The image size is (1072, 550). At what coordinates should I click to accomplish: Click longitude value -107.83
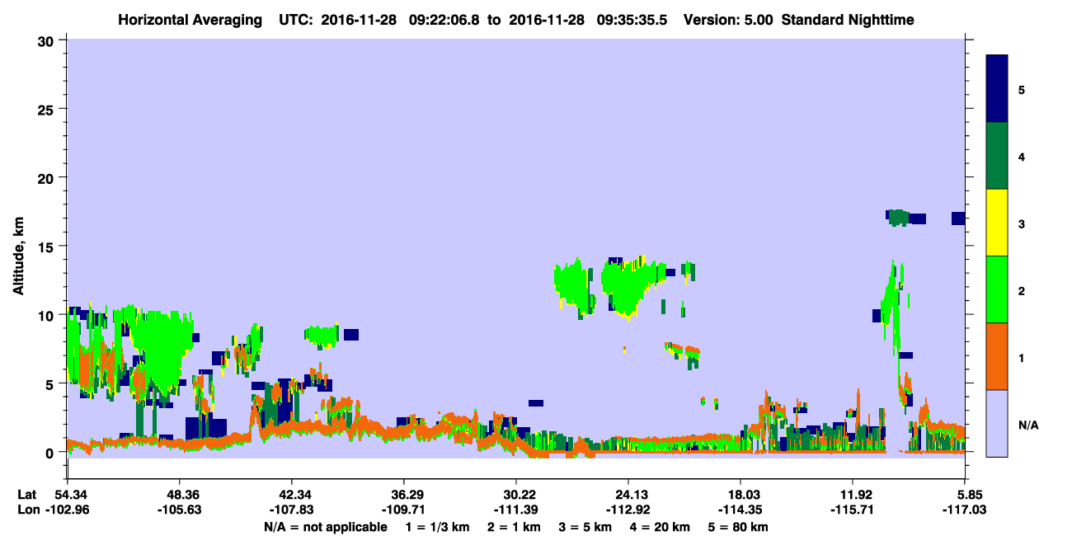(292, 510)
